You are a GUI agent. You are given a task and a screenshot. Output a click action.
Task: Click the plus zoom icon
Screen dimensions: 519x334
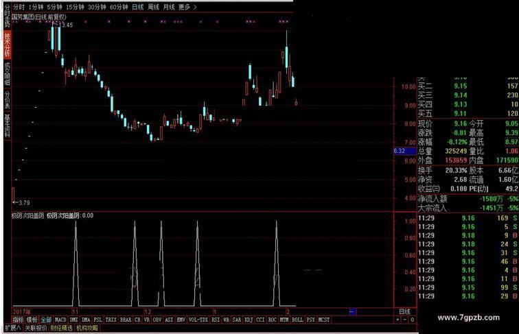(x=397, y=320)
